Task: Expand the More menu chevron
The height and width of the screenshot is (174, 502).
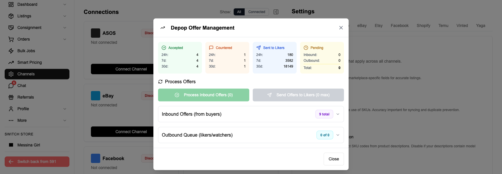Action: tap(65, 120)
